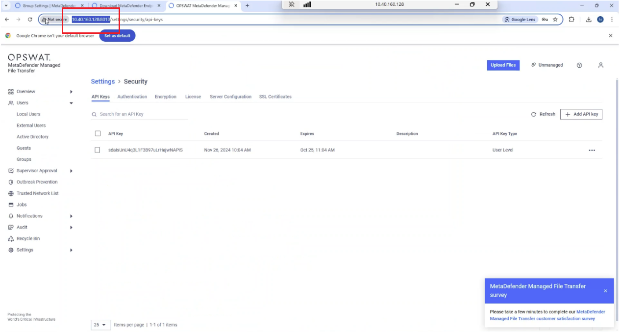Switch to the Download MetaDefender Endpoint browser tab
Viewport: 621px width, 333px height.
click(125, 6)
